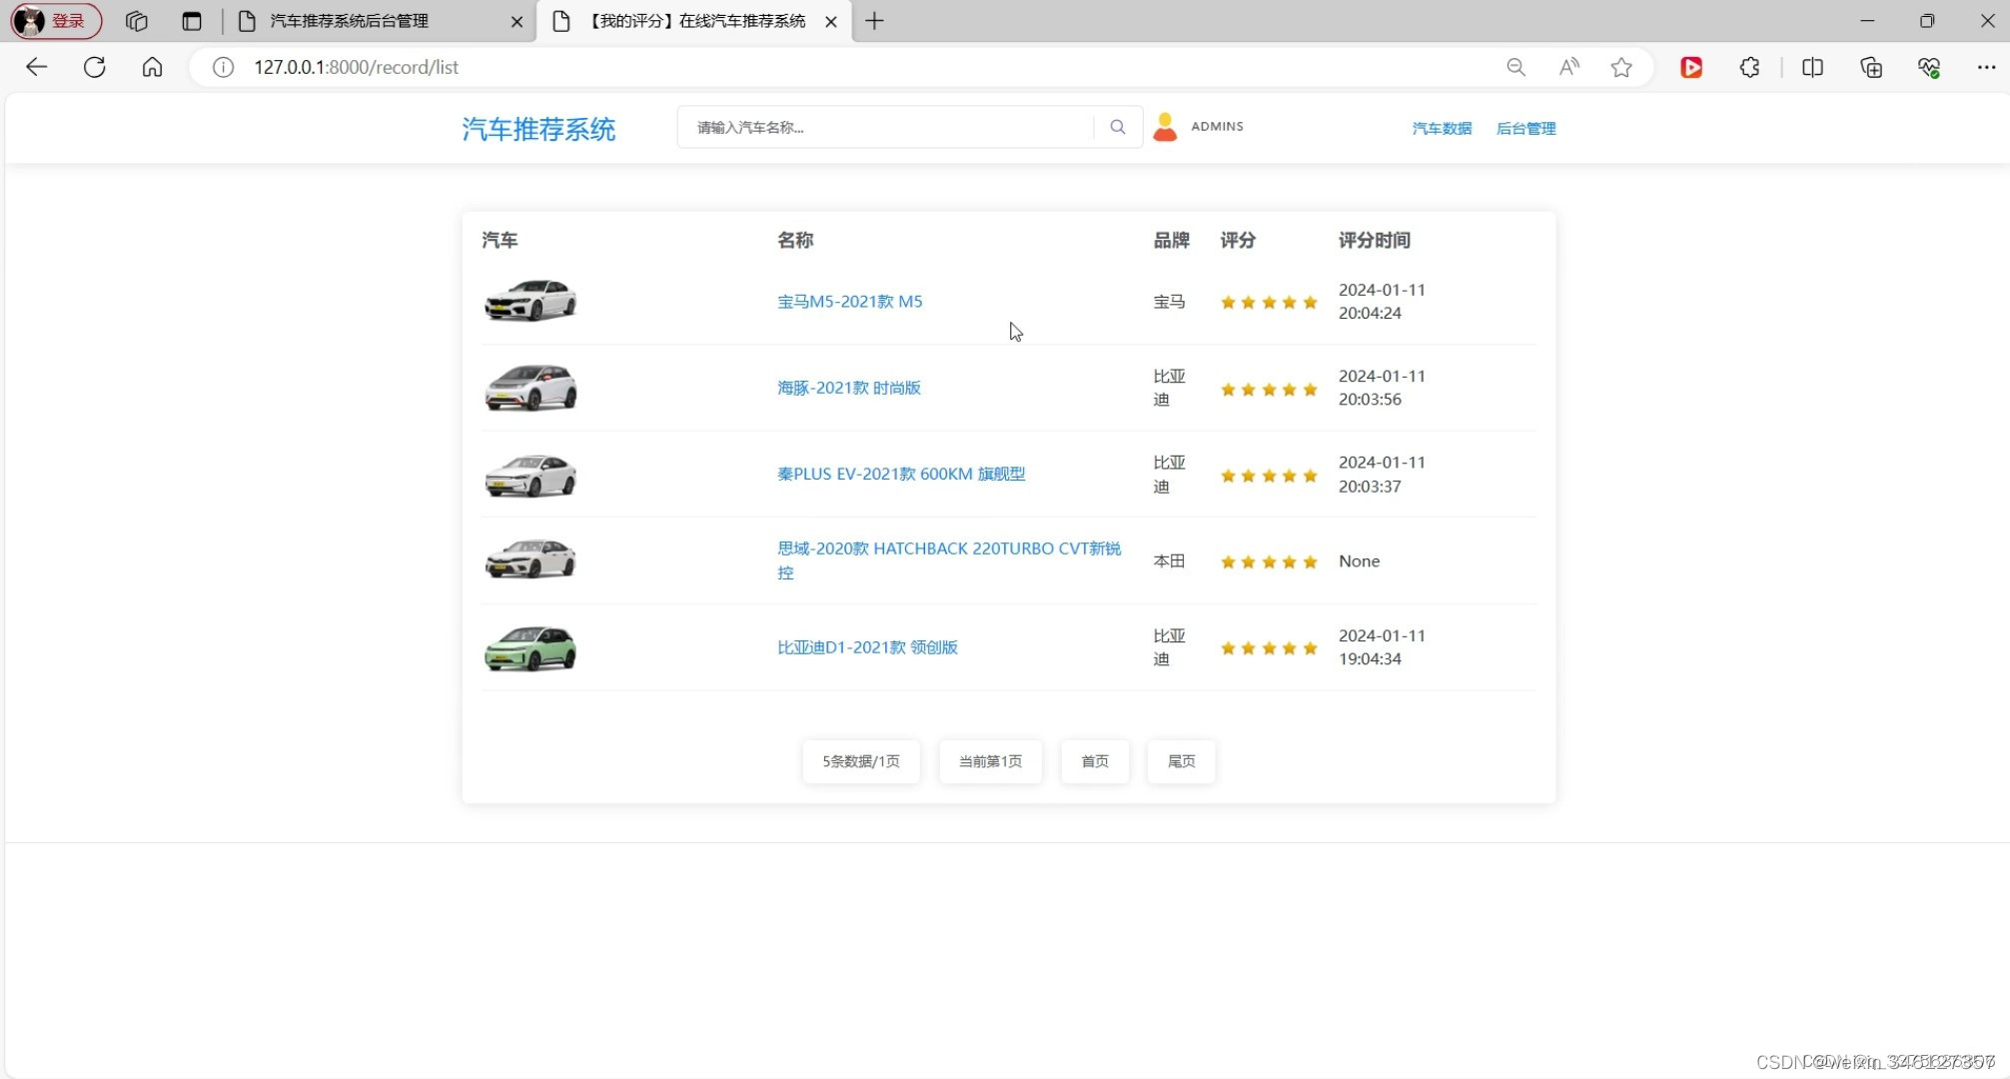The width and height of the screenshot is (2010, 1079).
Task: Click the zoom-out icon in address bar
Action: click(x=1515, y=67)
